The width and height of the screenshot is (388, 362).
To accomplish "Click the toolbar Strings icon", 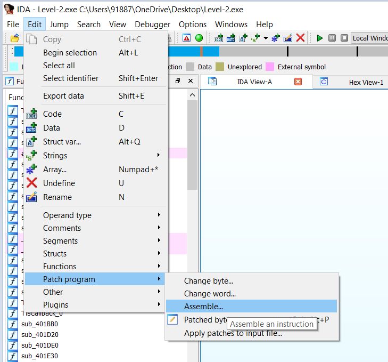I will 255,38.
